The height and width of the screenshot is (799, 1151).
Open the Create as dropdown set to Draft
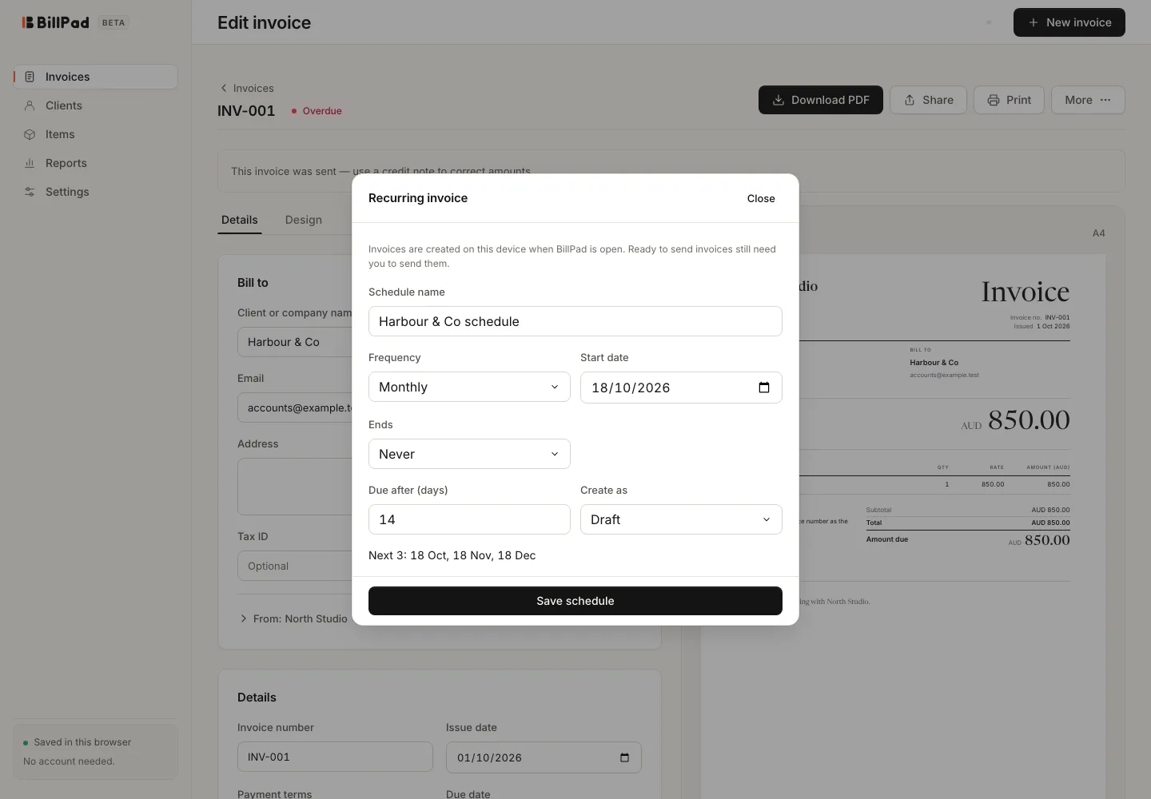coord(681,519)
